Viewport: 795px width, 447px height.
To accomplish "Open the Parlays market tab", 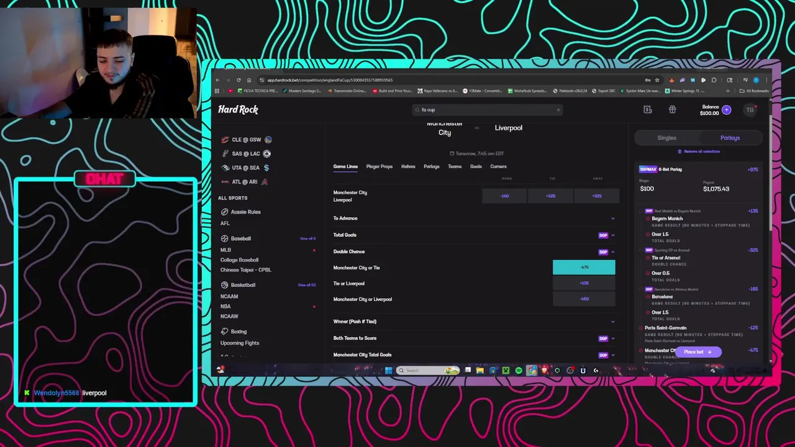I will coord(432,166).
